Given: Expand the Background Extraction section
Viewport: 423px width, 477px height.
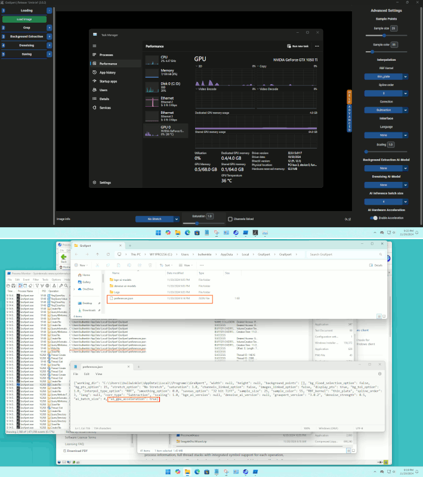Looking at the screenshot, I should (x=50, y=36).
